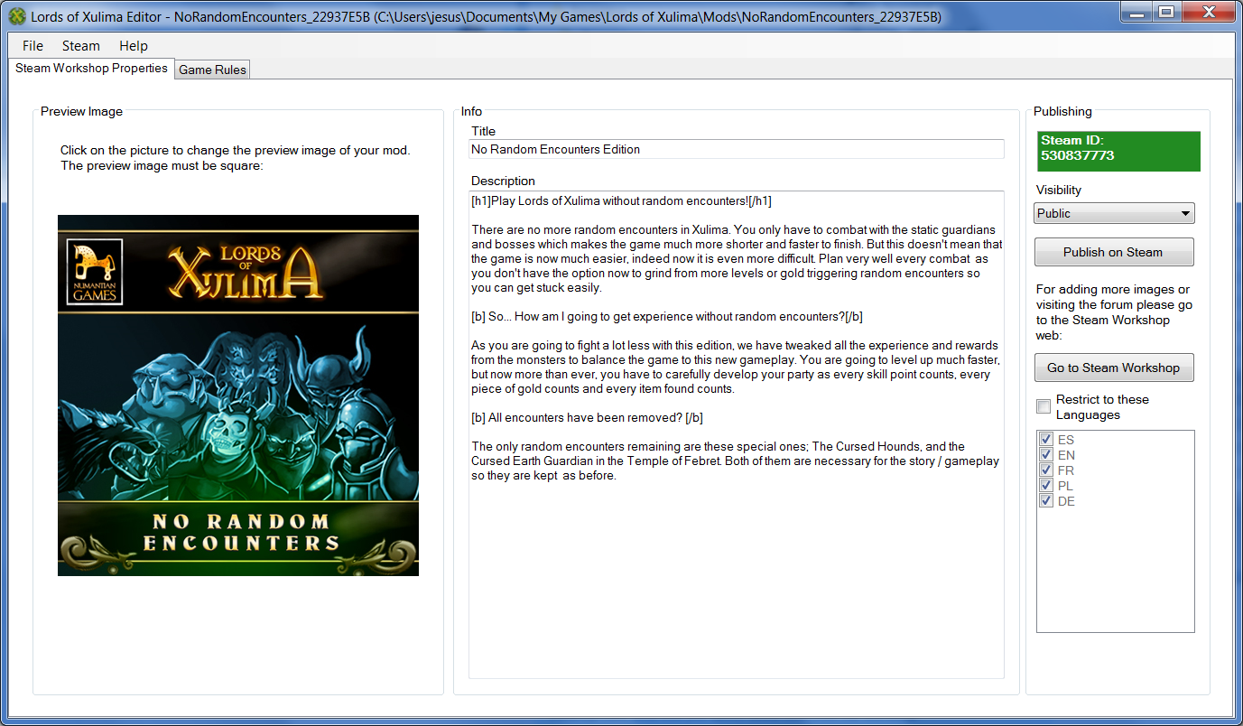Image resolution: width=1243 pixels, height=726 pixels.
Task: Click the Publish on Steam button
Action: [x=1114, y=252]
